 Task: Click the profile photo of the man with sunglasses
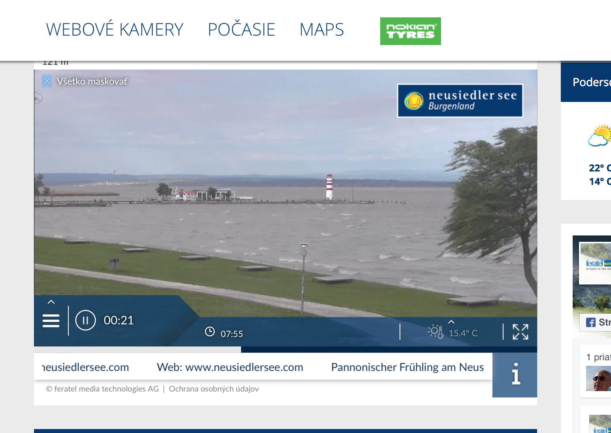598,378
